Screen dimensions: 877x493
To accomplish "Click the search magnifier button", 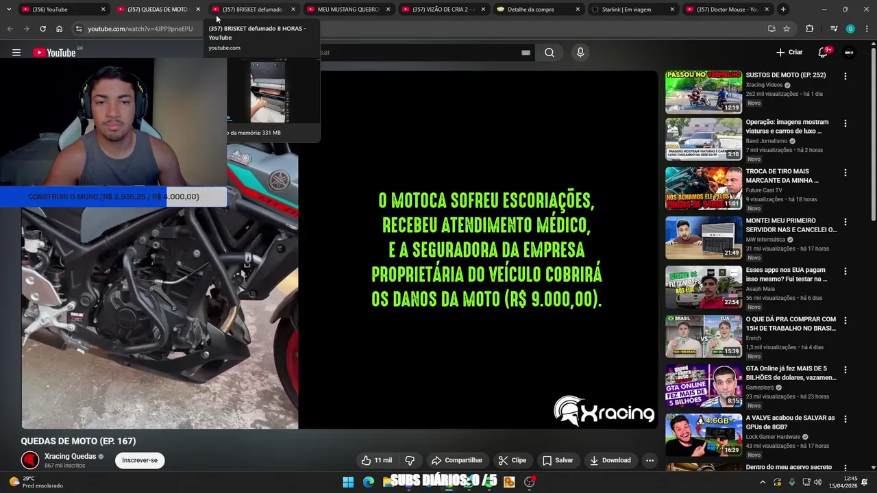I will 549,53.
